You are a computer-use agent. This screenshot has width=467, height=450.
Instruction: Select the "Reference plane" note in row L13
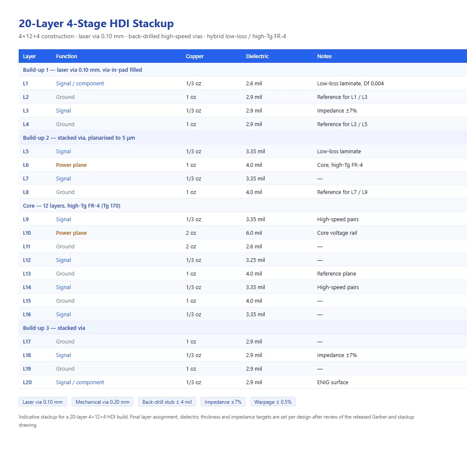click(337, 274)
